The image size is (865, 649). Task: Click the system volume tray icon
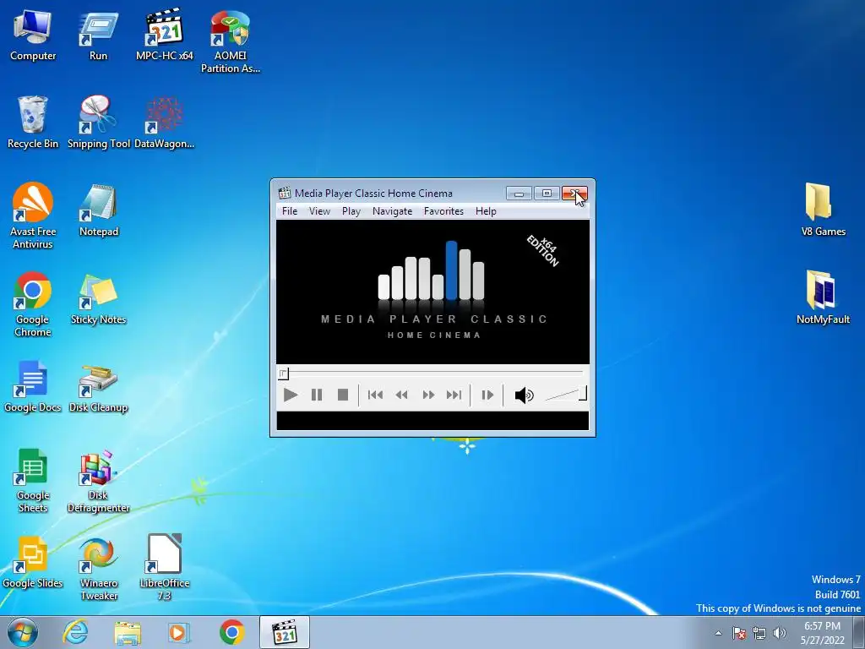click(x=780, y=633)
